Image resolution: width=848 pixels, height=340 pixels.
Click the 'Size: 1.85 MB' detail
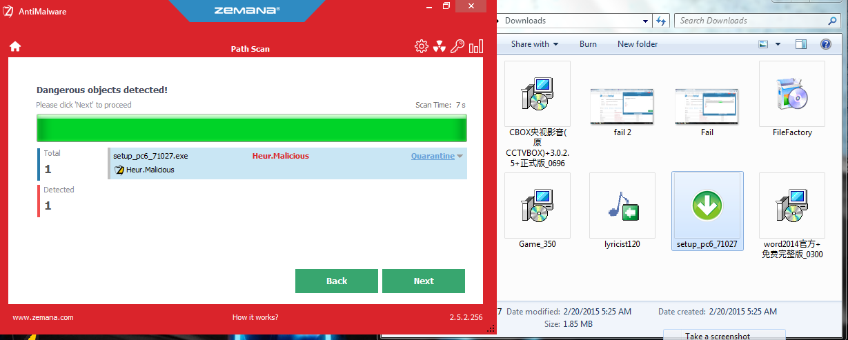(569, 323)
